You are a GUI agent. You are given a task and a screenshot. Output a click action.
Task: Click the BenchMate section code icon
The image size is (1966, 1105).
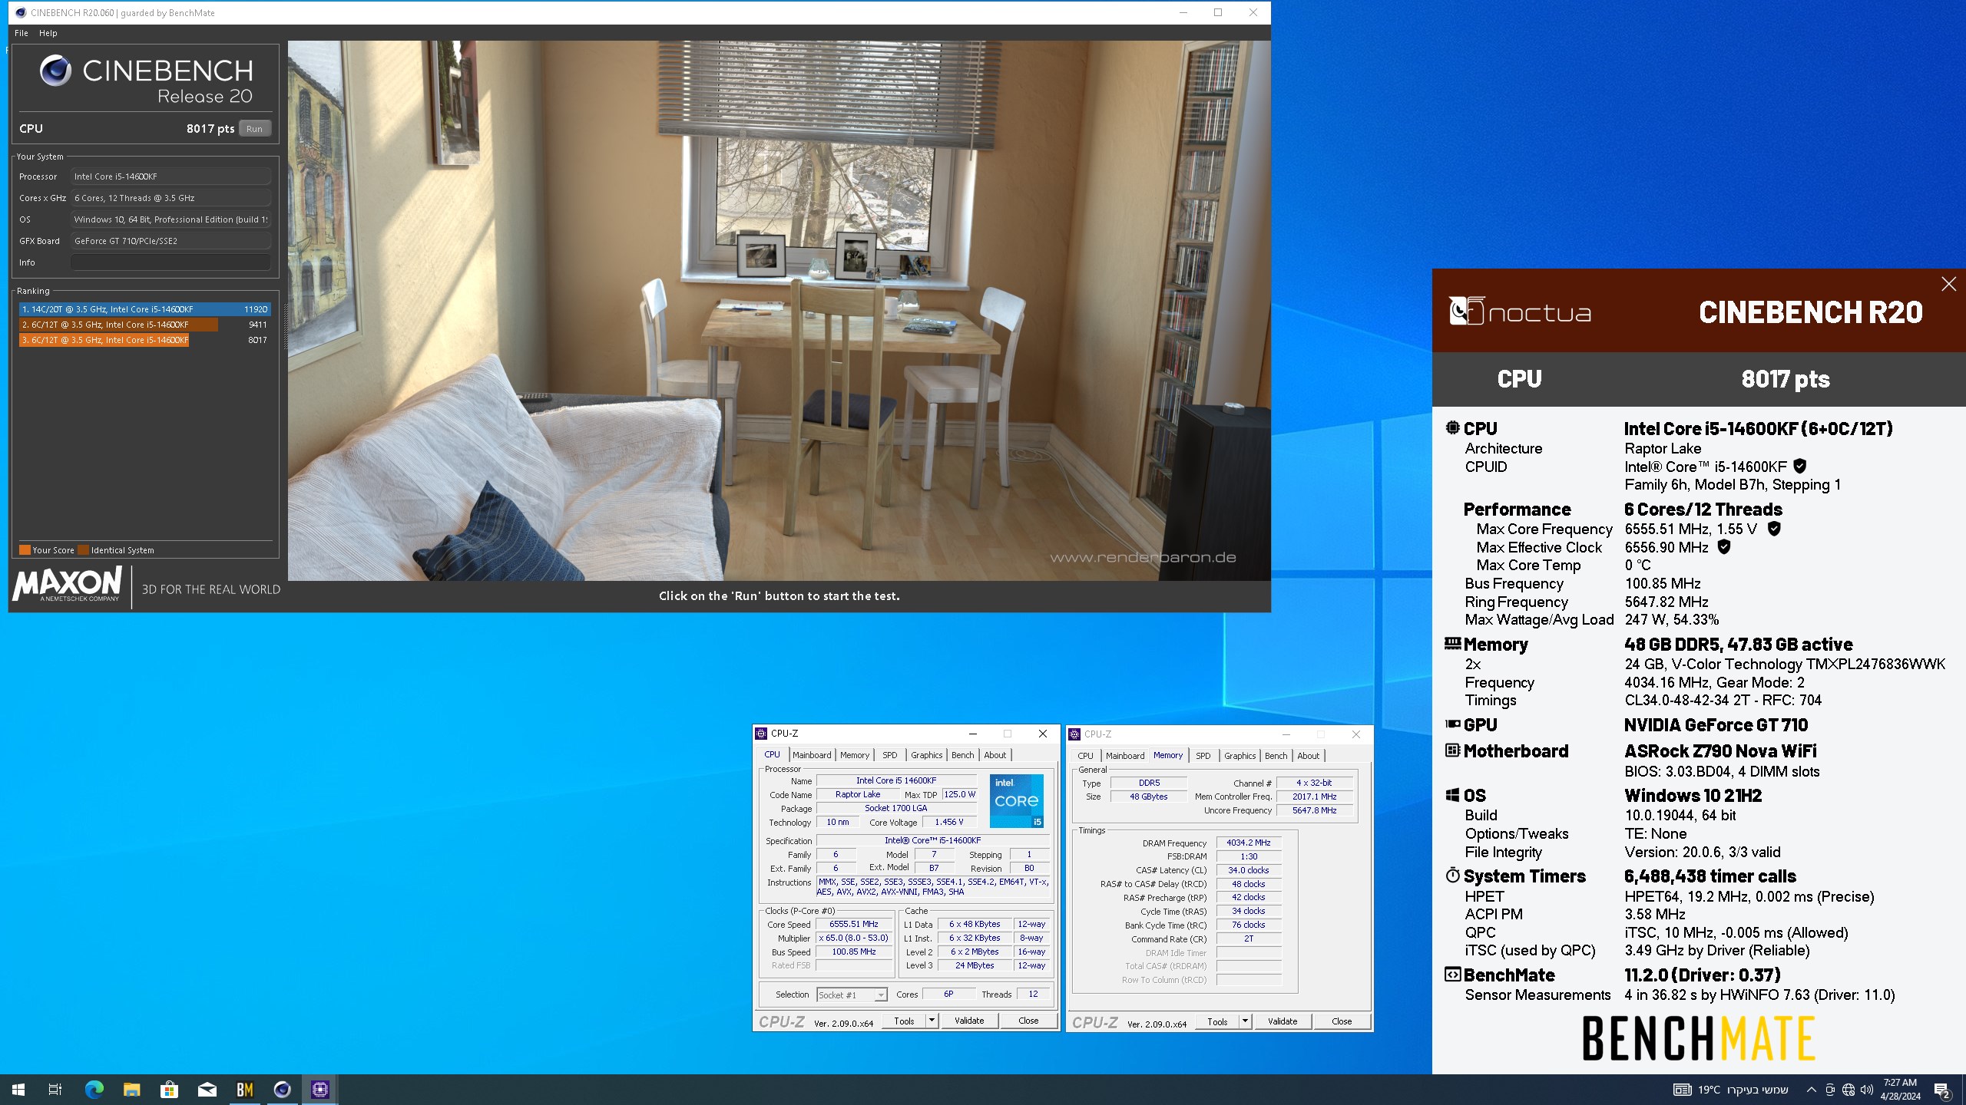(x=1452, y=974)
